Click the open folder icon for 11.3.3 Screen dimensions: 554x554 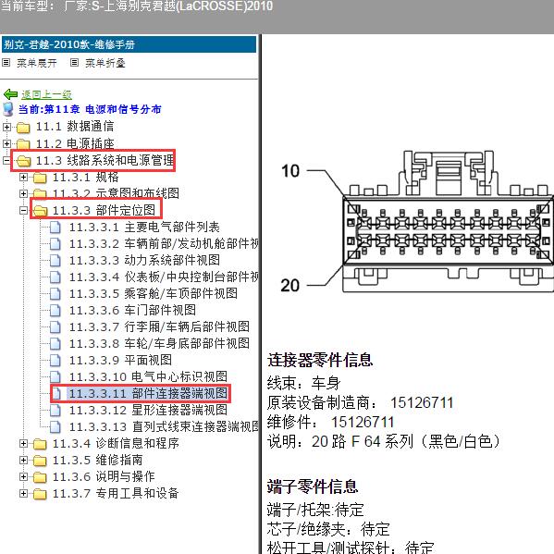pyautogui.click(x=40, y=211)
